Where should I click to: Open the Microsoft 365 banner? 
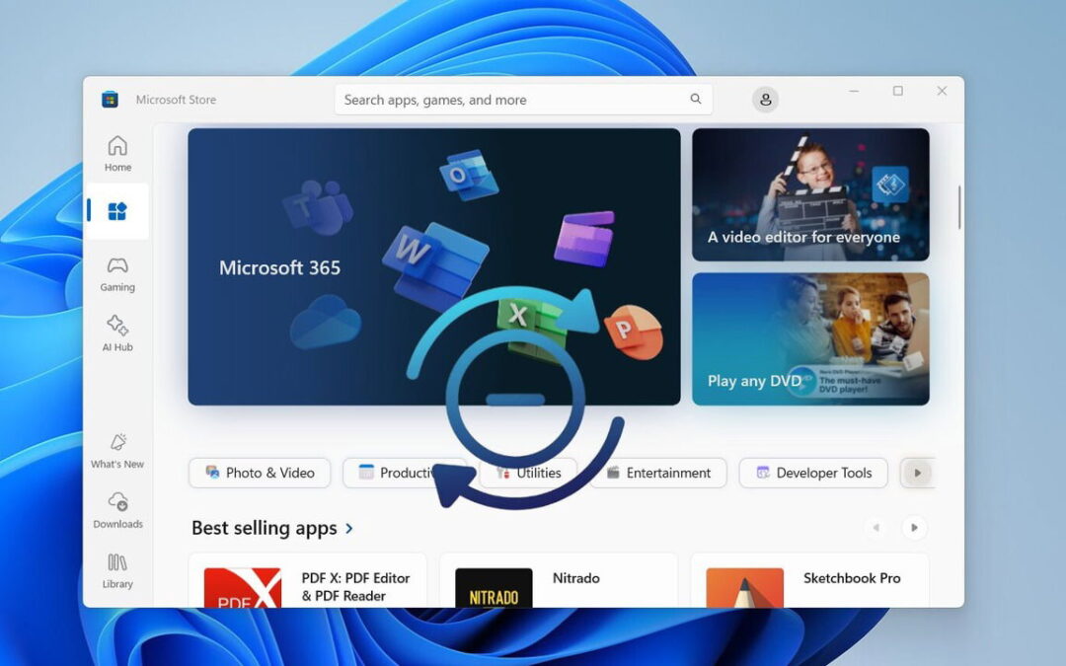434,266
